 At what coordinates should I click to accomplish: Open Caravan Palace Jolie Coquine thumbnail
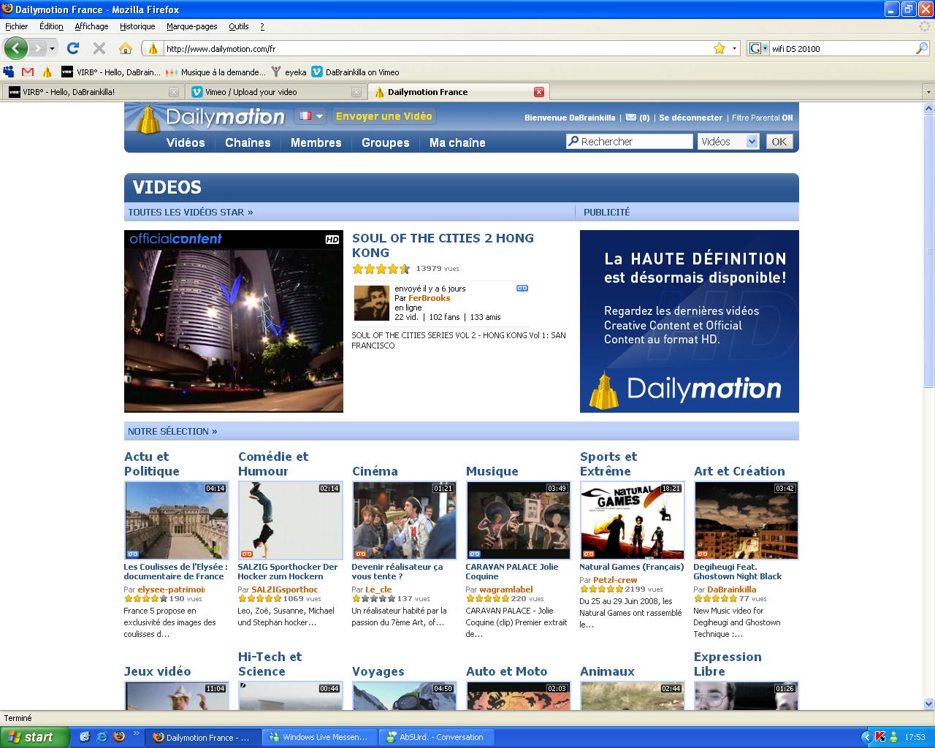pyautogui.click(x=519, y=520)
